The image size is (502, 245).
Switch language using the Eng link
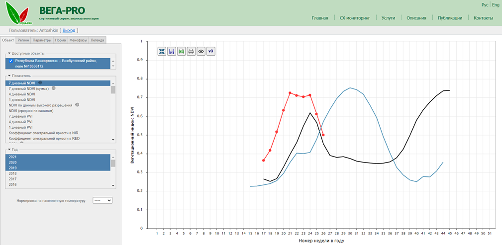point(496,4)
